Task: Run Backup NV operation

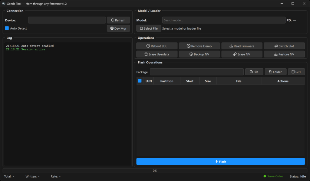Action: (199, 54)
